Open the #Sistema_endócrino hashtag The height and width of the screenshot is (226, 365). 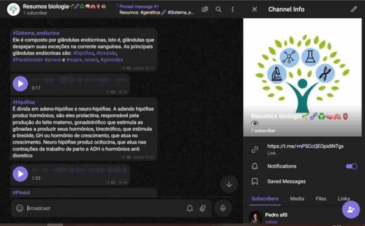pos(36,33)
